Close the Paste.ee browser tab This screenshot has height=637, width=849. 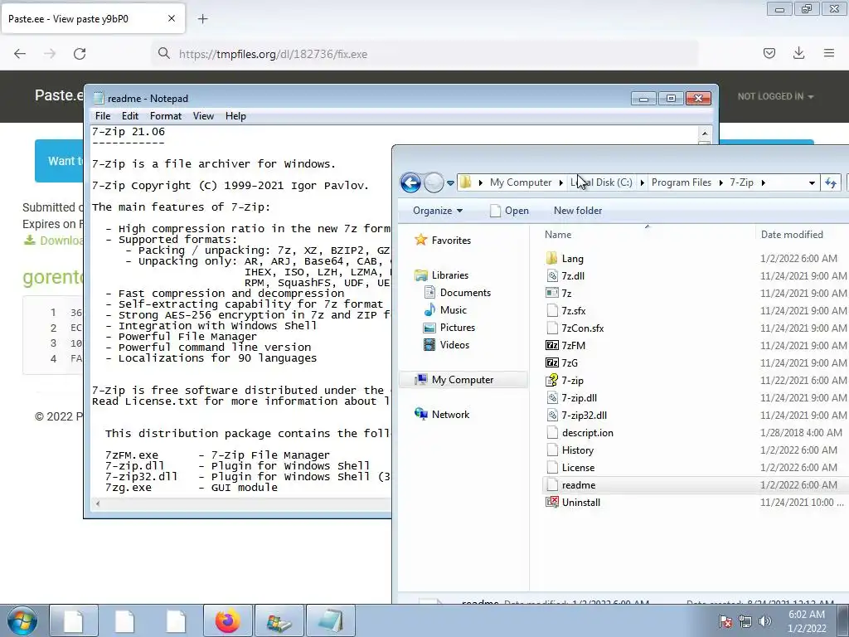[x=171, y=18]
